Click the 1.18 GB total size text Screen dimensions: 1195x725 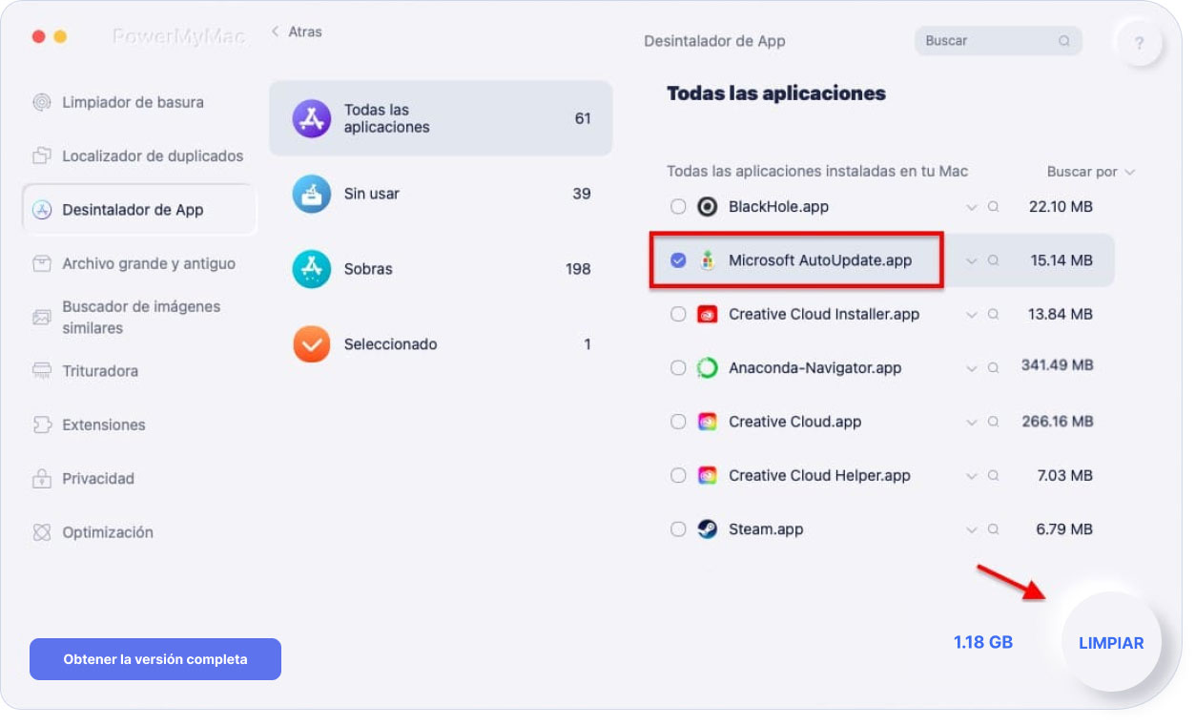[983, 642]
